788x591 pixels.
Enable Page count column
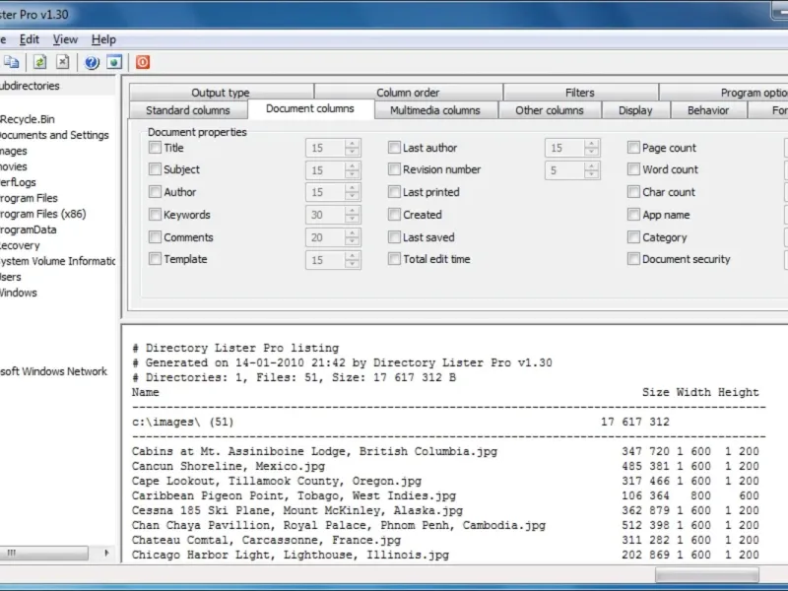pos(633,147)
